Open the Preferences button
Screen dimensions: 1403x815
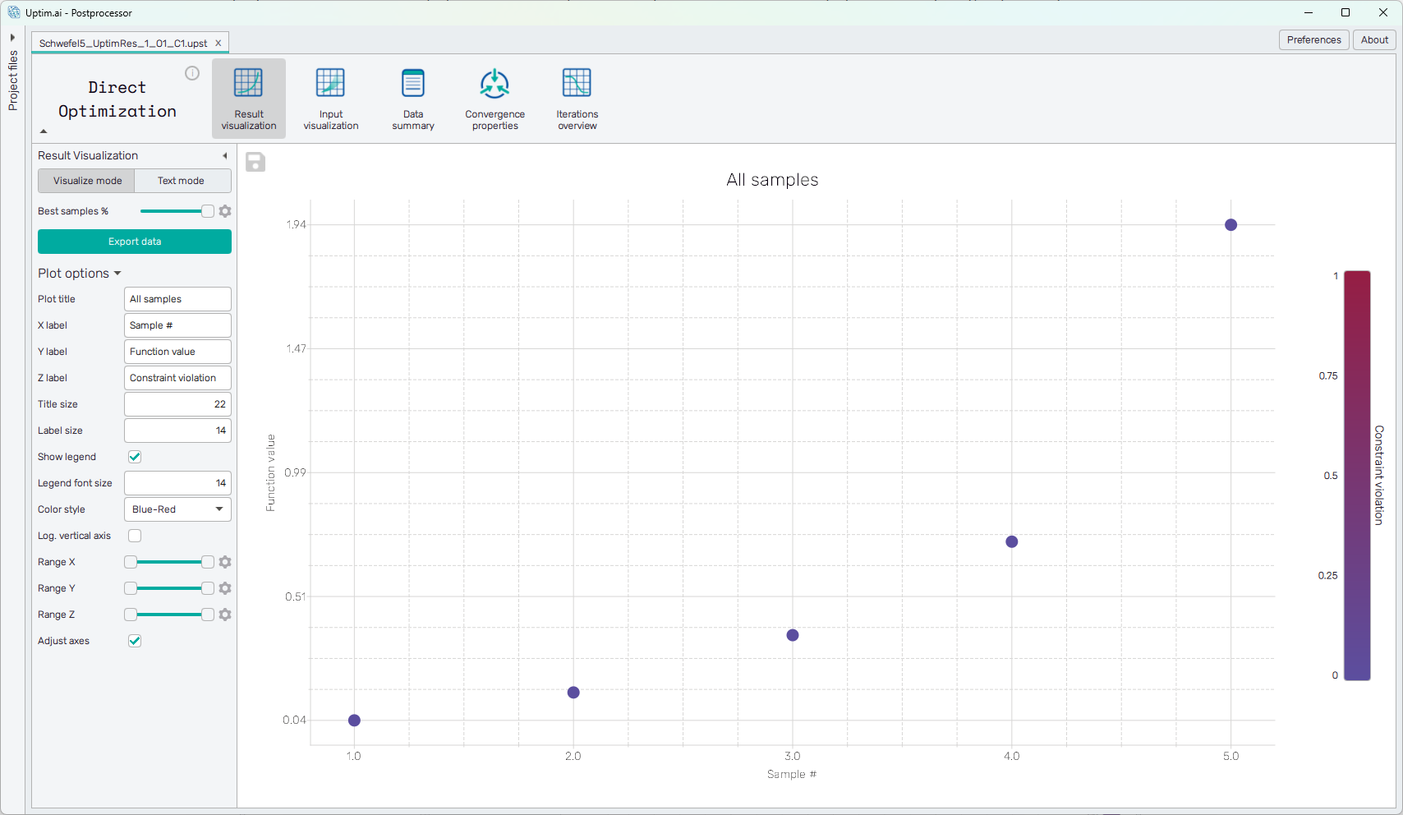click(1313, 40)
